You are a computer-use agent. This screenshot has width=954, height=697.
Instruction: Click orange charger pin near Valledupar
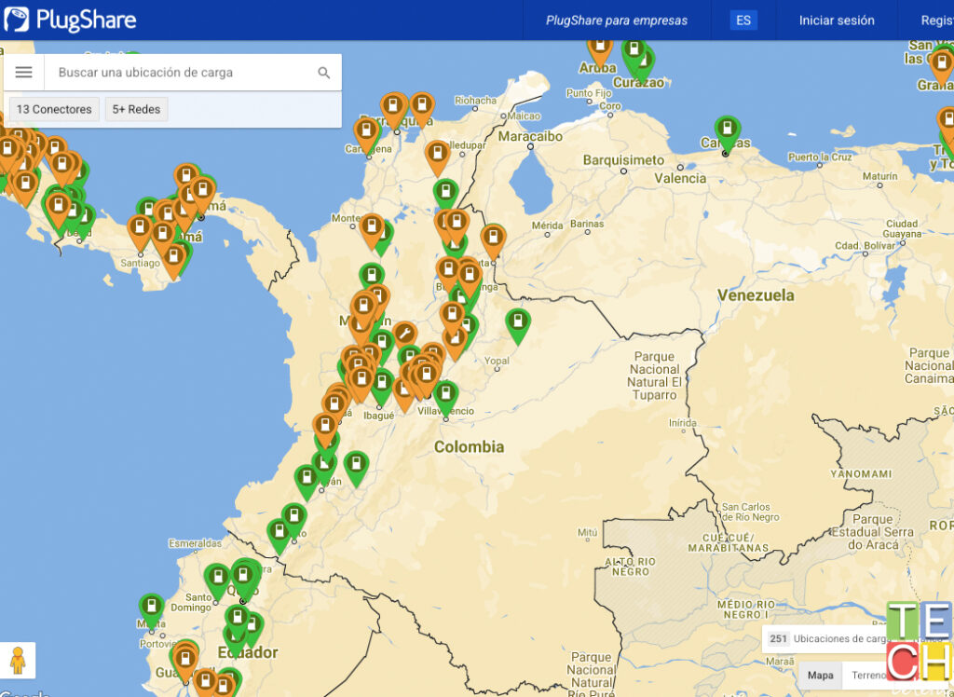[437, 155]
